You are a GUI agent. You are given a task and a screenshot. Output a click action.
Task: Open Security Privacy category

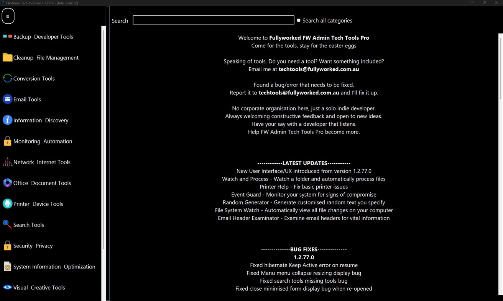[33, 246]
